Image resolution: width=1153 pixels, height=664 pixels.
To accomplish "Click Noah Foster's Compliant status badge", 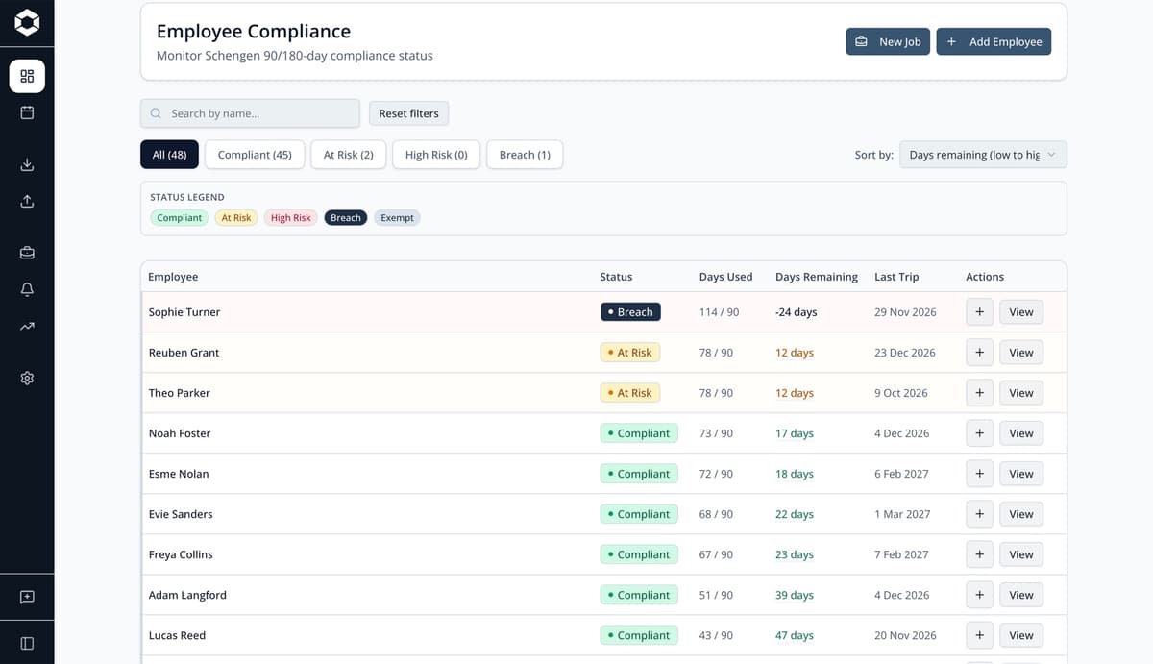I will pos(639,433).
